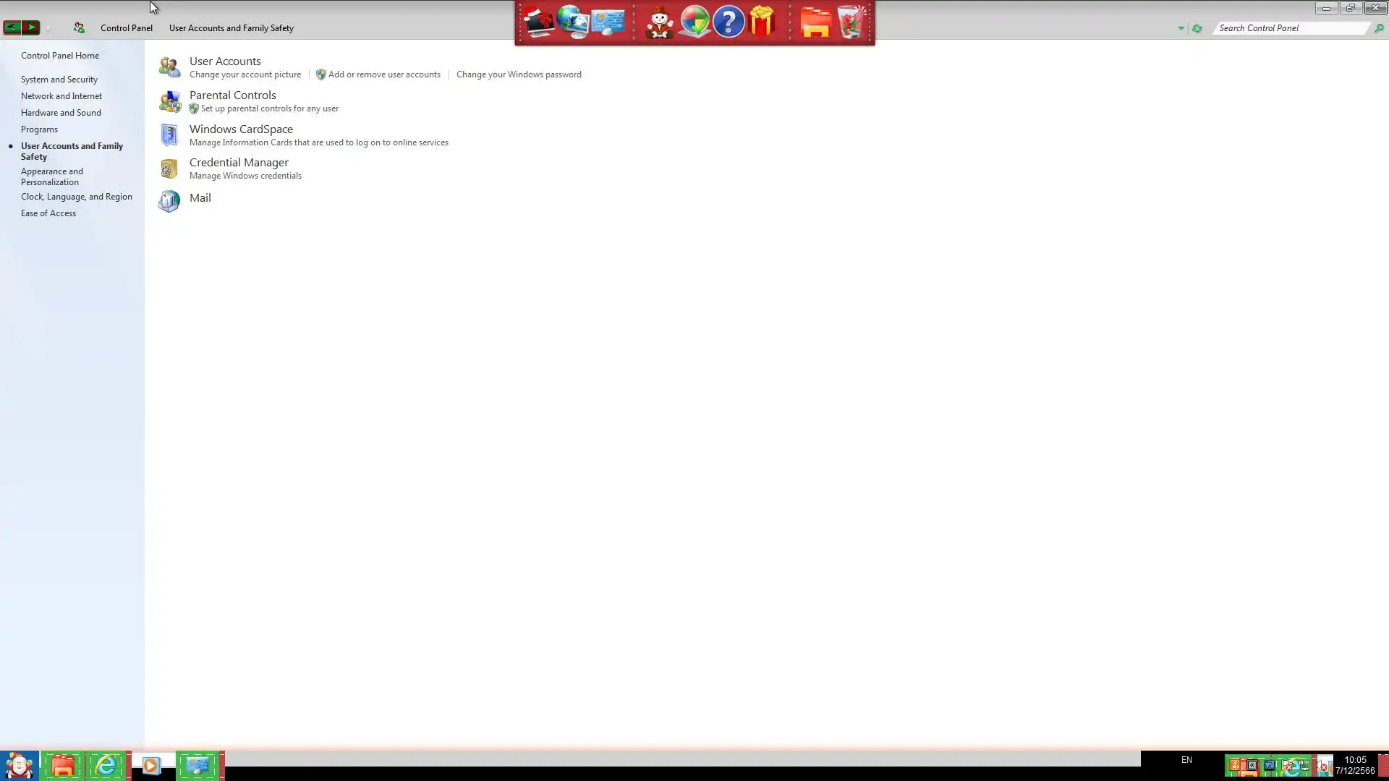This screenshot has width=1389, height=781.
Task: Click into the Search Control Panel field
Action: [1291, 28]
